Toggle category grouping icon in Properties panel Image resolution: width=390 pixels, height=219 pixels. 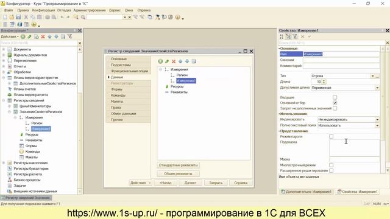288,36
